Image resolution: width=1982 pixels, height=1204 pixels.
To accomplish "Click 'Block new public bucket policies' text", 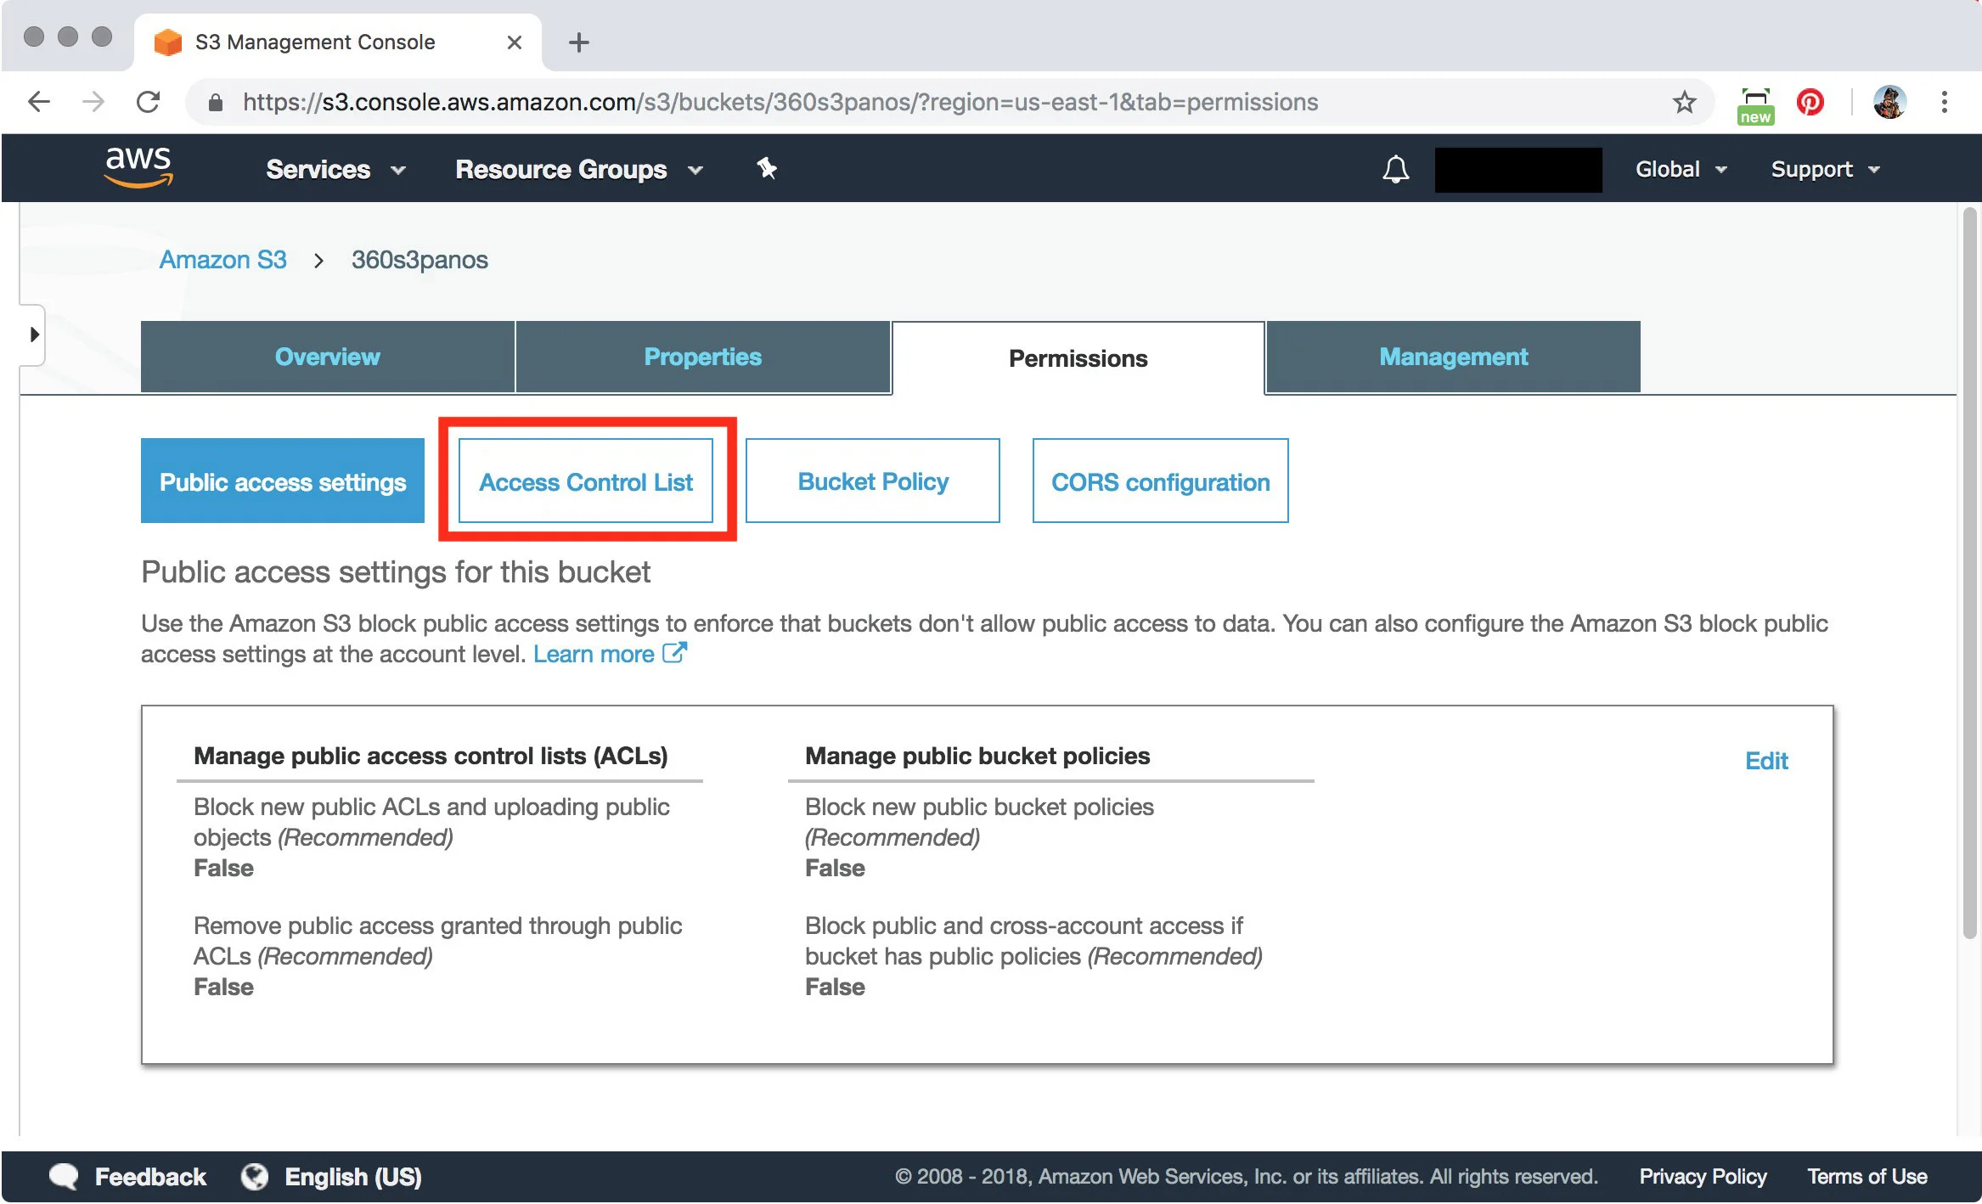I will [979, 807].
